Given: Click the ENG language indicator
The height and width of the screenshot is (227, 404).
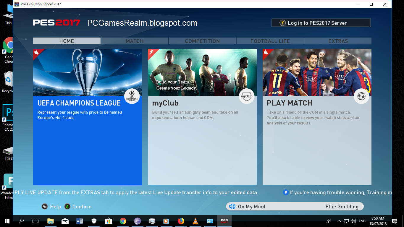Looking at the screenshot, I should pyautogui.click(x=362, y=221).
